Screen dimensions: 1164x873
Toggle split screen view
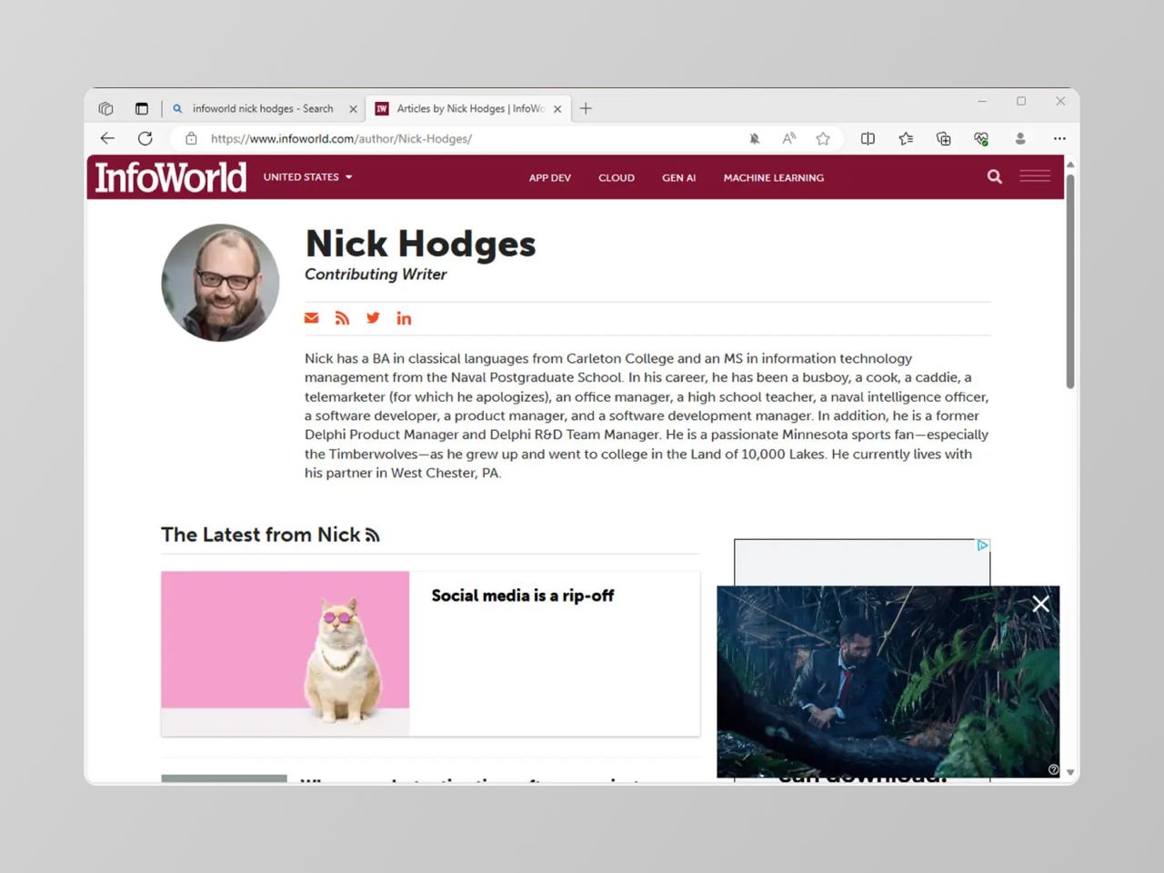[x=868, y=138]
